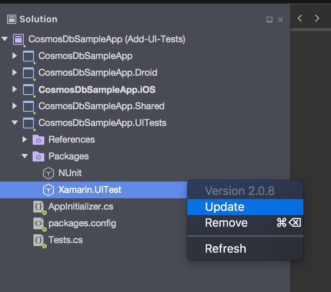The image size is (331, 292).
Task: Click the CosmosDbSampleApp solution icon
Action: coord(18,39)
